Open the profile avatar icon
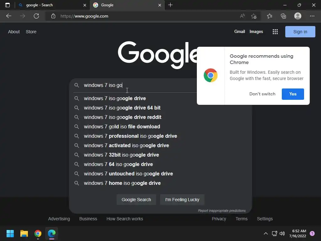 [298, 16]
